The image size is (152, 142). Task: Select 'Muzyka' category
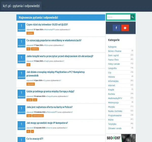(x=111, y=107)
